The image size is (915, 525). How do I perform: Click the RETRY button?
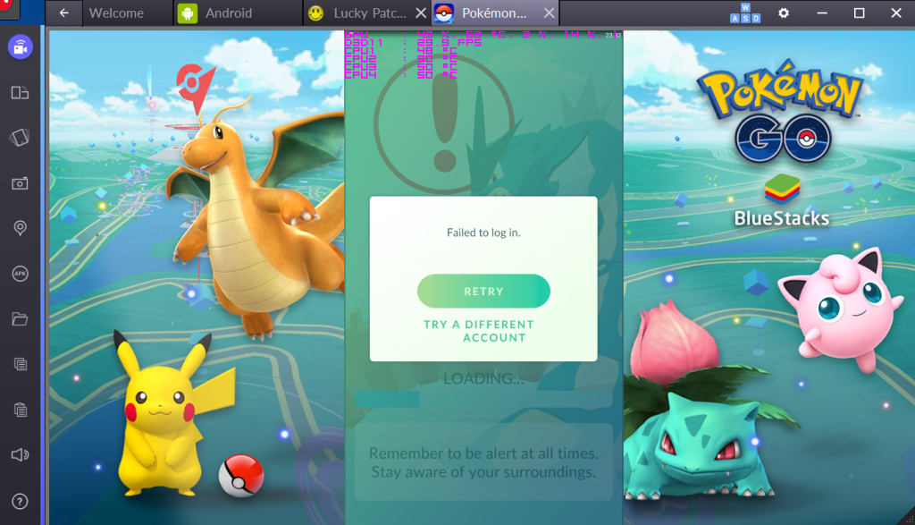483,291
